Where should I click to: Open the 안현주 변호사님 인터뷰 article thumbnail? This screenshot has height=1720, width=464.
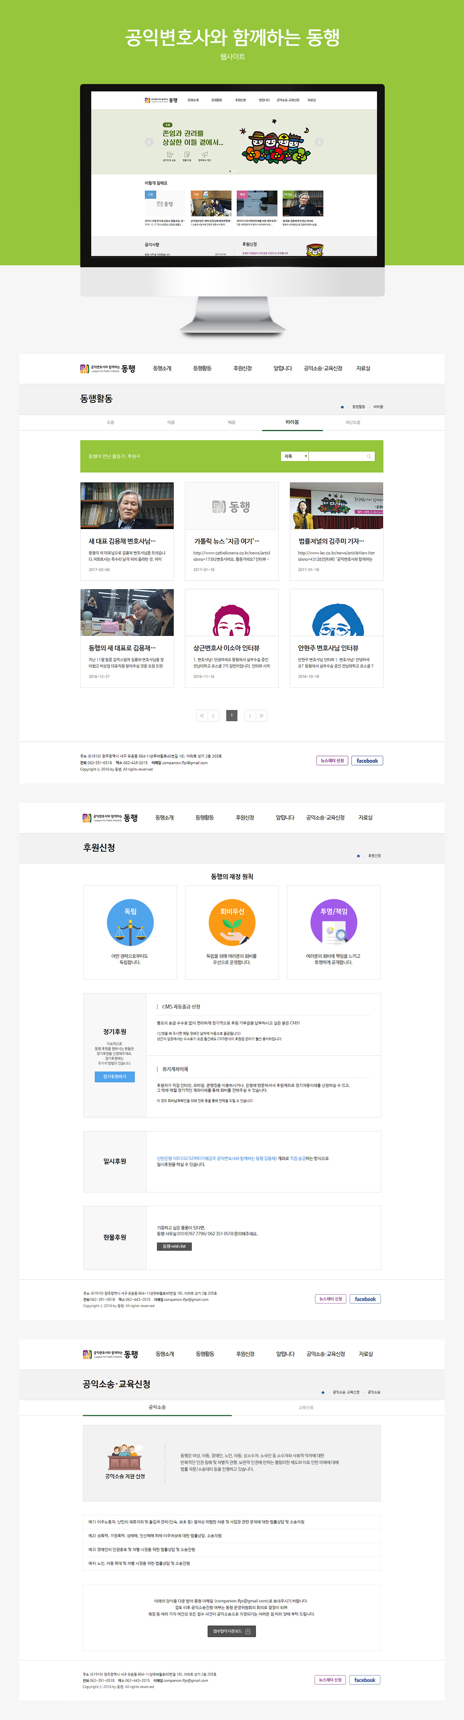coord(336,612)
